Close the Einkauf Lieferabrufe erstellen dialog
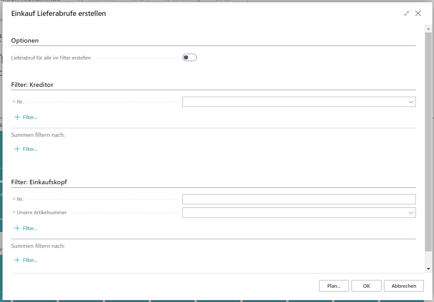Image resolution: width=434 pixels, height=302 pixels. 418,13
